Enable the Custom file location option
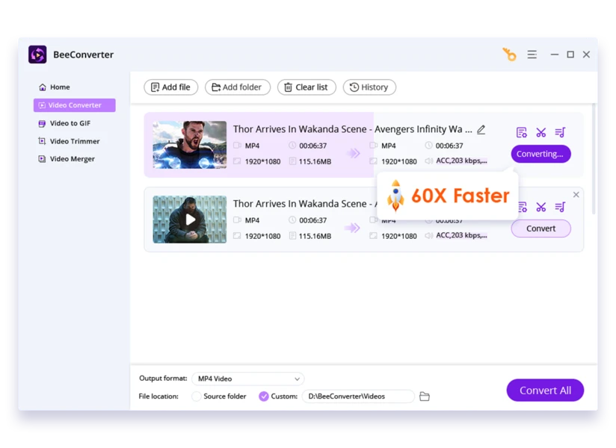Screen dimensions: 616x448 click(x=264, y=396)
